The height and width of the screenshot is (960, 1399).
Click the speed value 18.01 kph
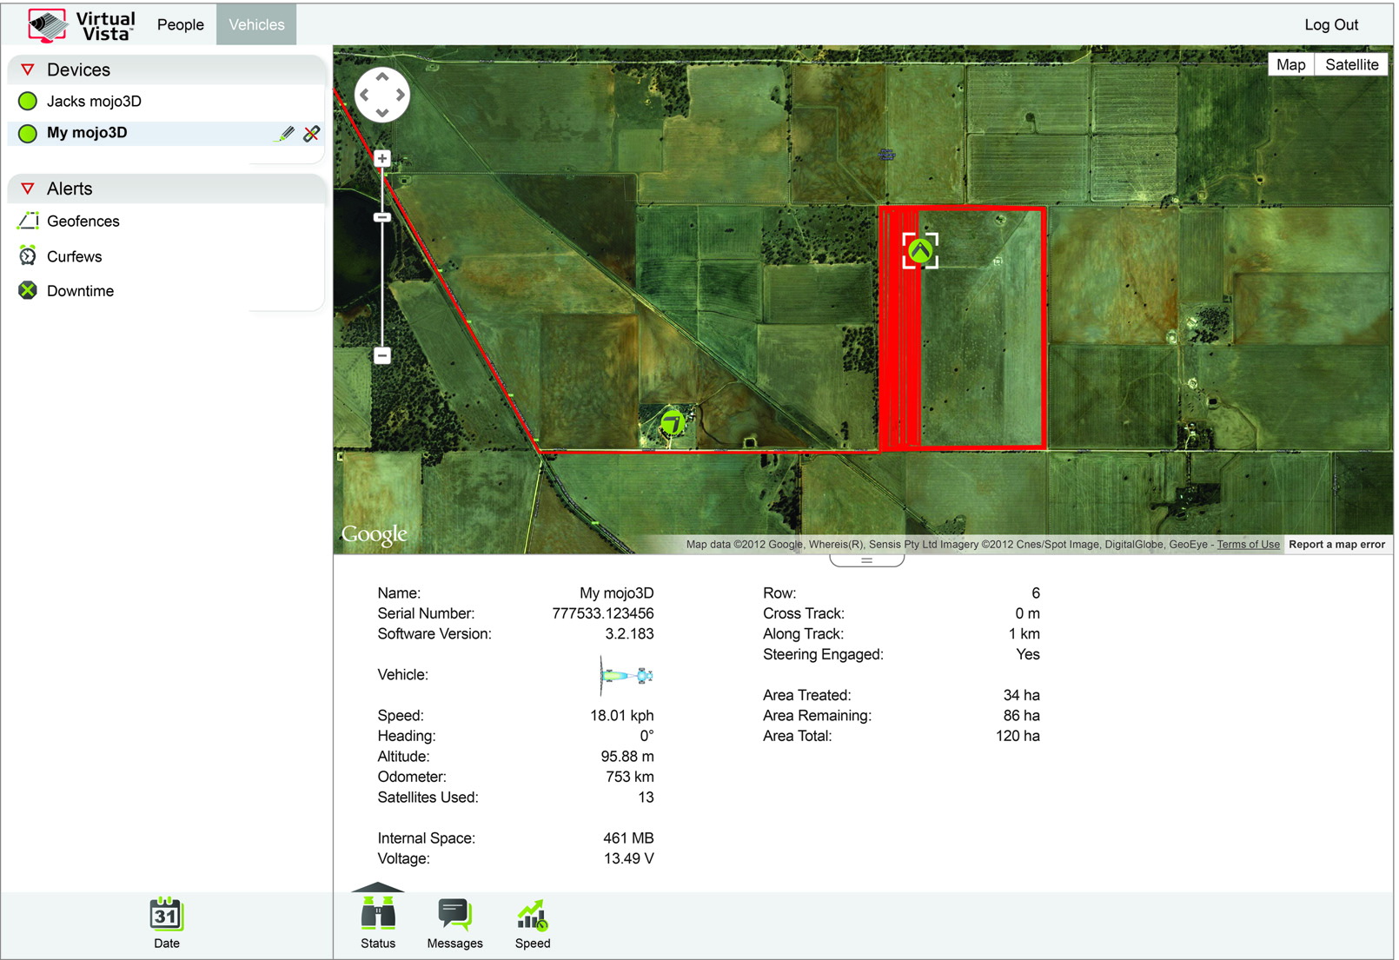(x=622, y=716)
